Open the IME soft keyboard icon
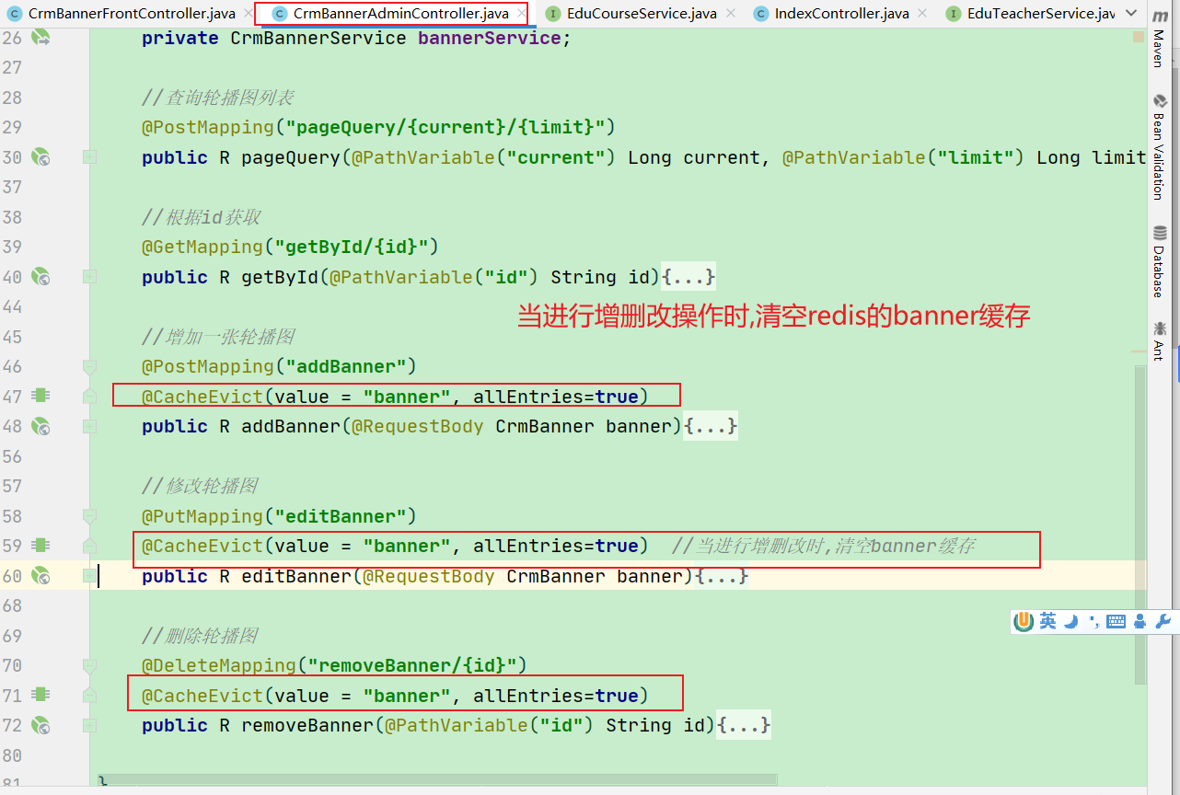The width and height of the screenshot is (1180, 795). (x=1116, y=621)
